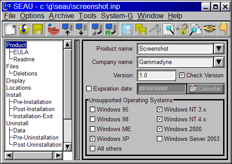Select the Post-Installation tree item

click(x=34, y=109)
